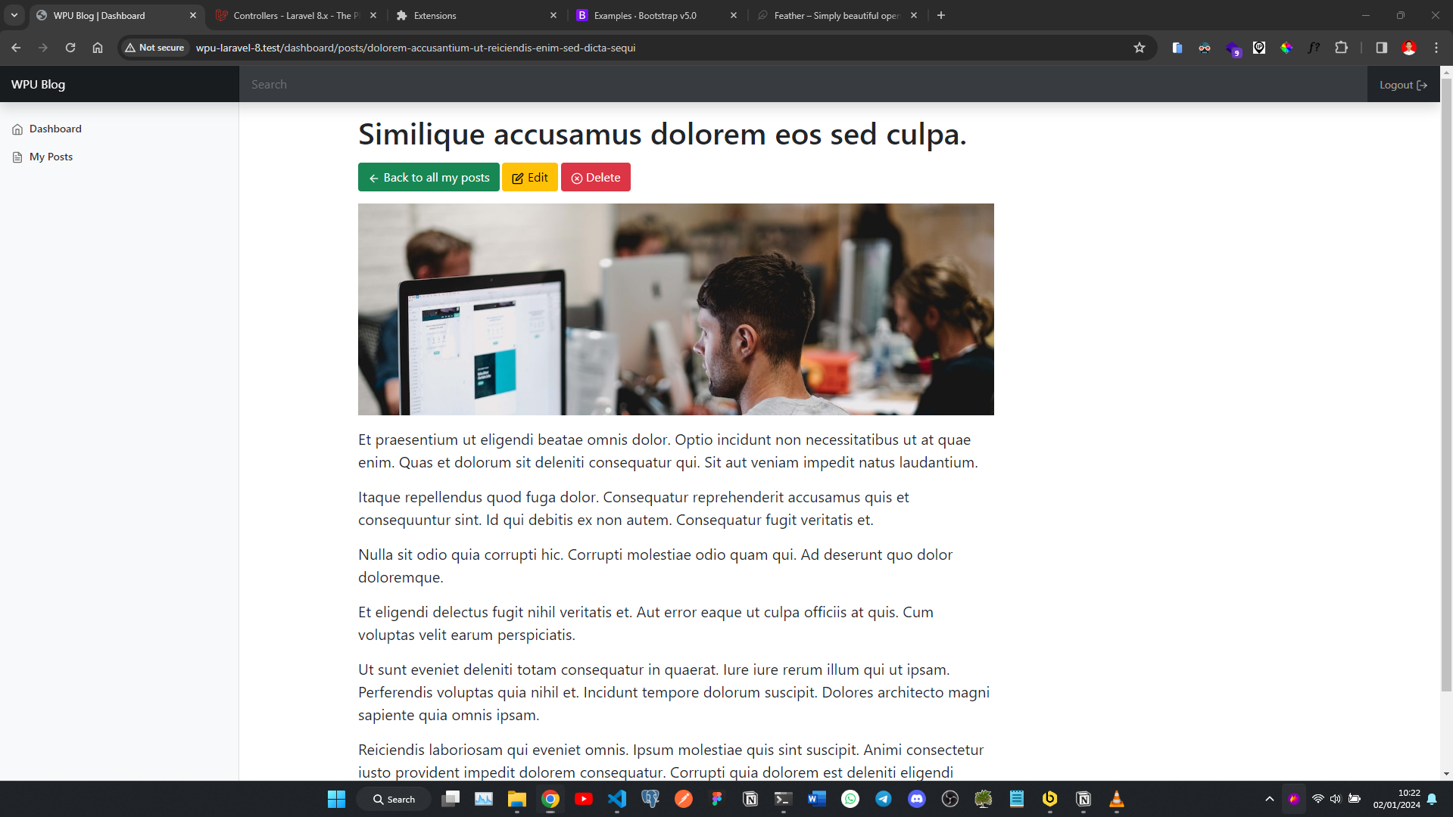Reload the page with the refresh icon

pyautogui.click(x=70, y=48)
